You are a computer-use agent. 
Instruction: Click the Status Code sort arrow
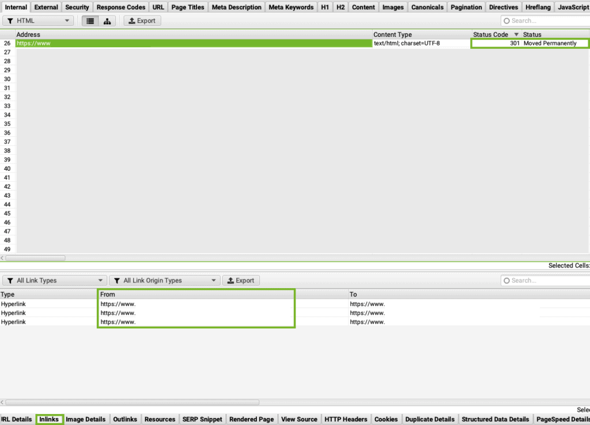(x=516, y=35)
